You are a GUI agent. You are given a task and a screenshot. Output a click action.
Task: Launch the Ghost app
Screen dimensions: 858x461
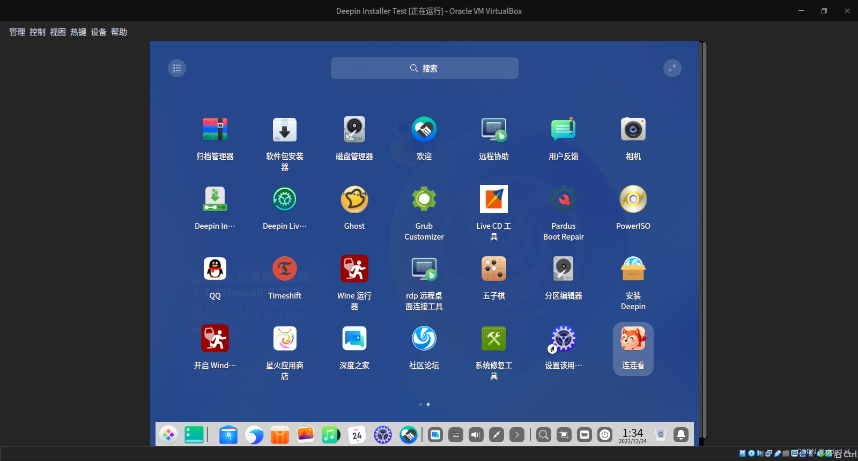354,199
